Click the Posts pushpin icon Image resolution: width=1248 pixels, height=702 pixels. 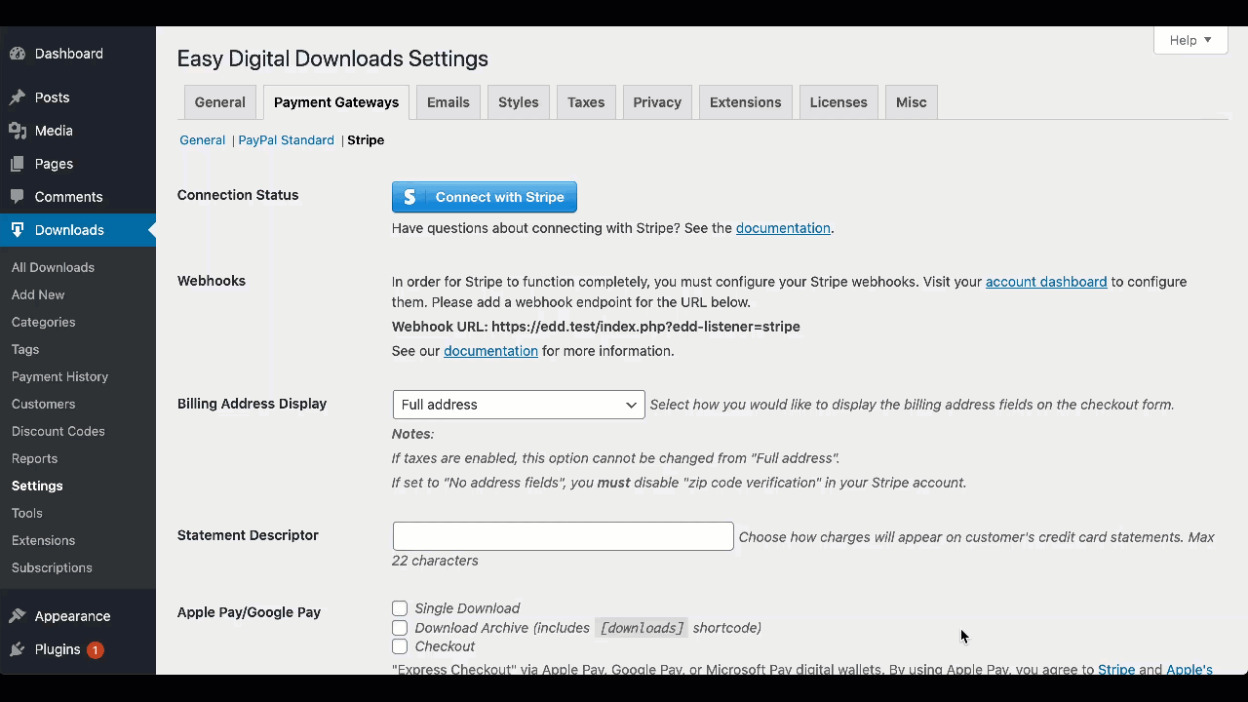coord(18,97)
